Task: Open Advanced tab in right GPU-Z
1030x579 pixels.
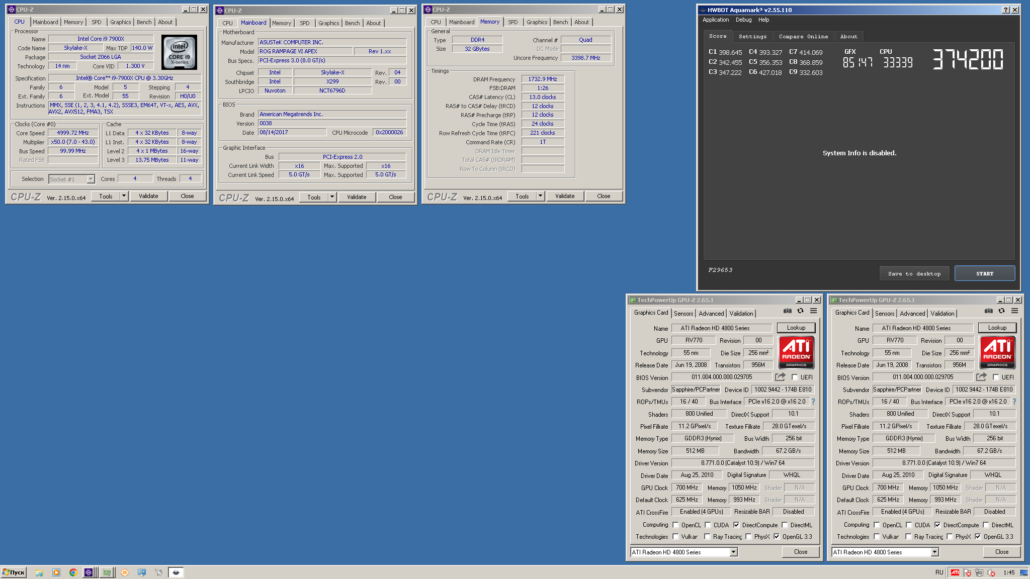Action: pyautogui.click(x=912, y=313)
